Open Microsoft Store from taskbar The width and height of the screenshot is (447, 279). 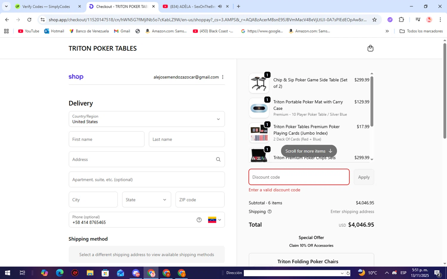(x=105, y=273)
